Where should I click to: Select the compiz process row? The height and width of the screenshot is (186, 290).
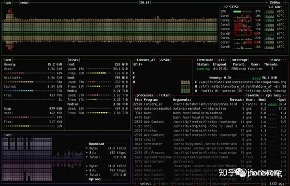click(210, 140)
